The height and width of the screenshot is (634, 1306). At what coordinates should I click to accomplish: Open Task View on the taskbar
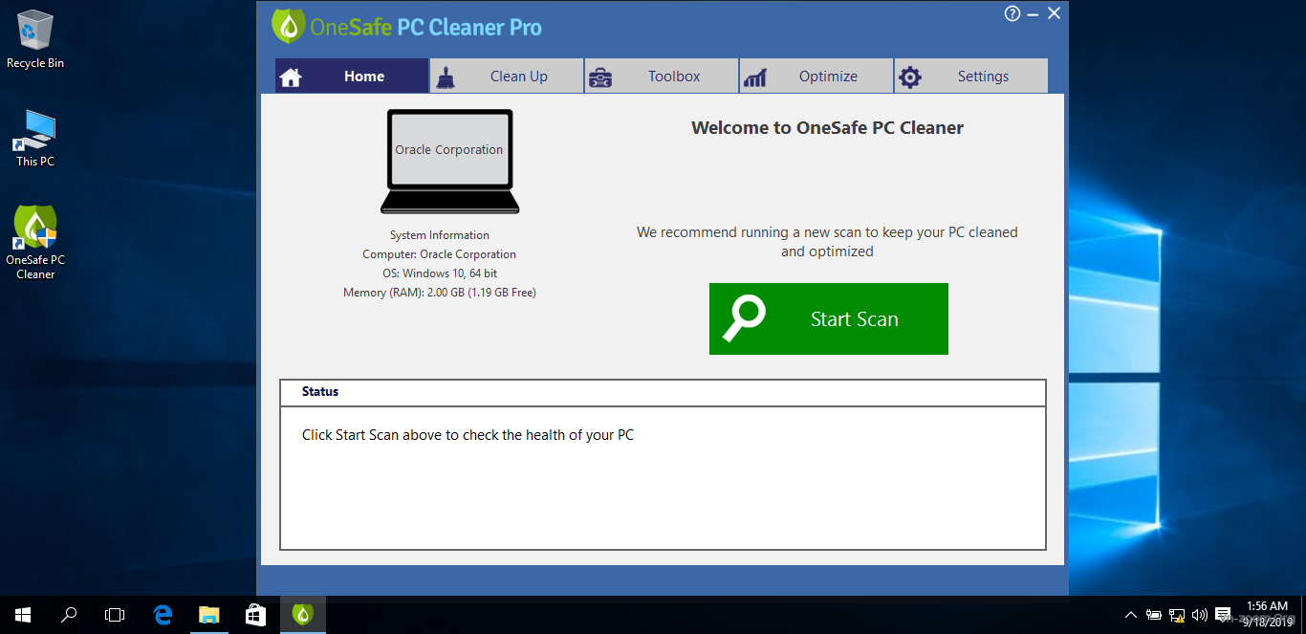click(x=115, y=615)
